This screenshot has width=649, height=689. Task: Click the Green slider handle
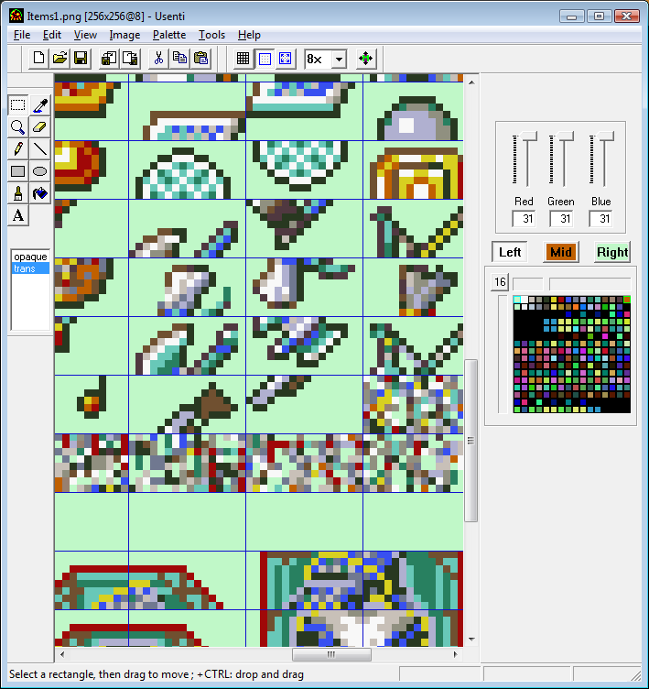pyautogui.click(x=565, y=137)
